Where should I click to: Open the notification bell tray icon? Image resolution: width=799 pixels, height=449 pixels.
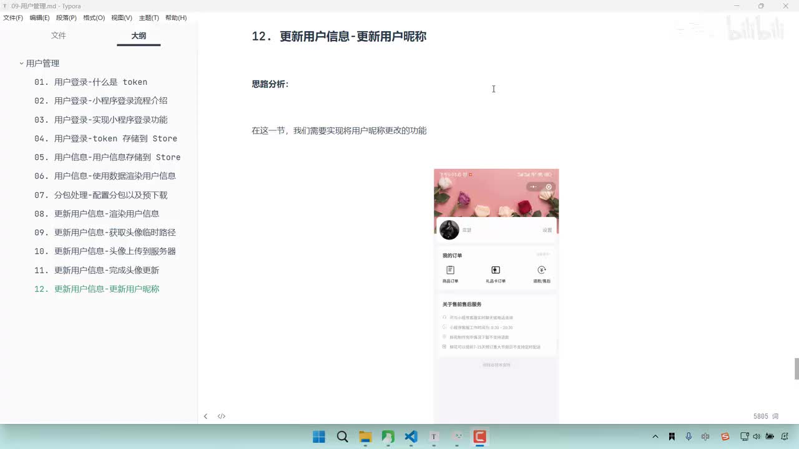786,437
